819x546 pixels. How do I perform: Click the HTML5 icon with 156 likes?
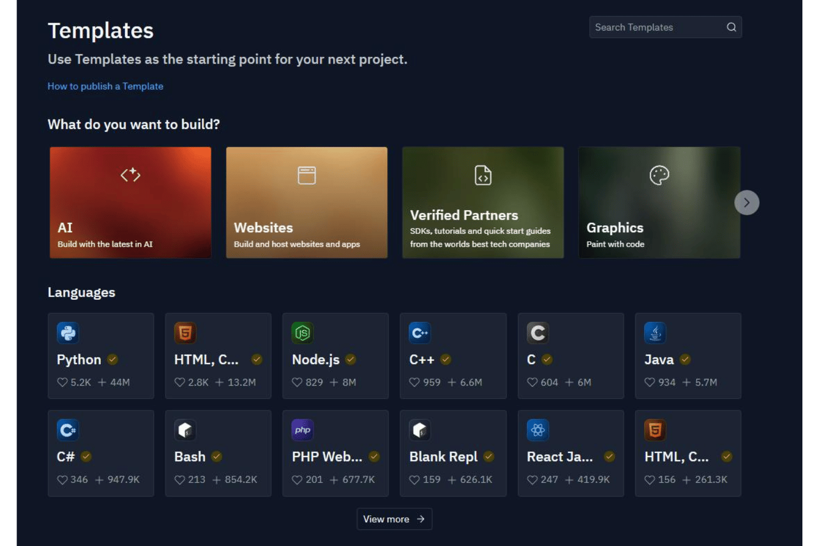[655, 430]
